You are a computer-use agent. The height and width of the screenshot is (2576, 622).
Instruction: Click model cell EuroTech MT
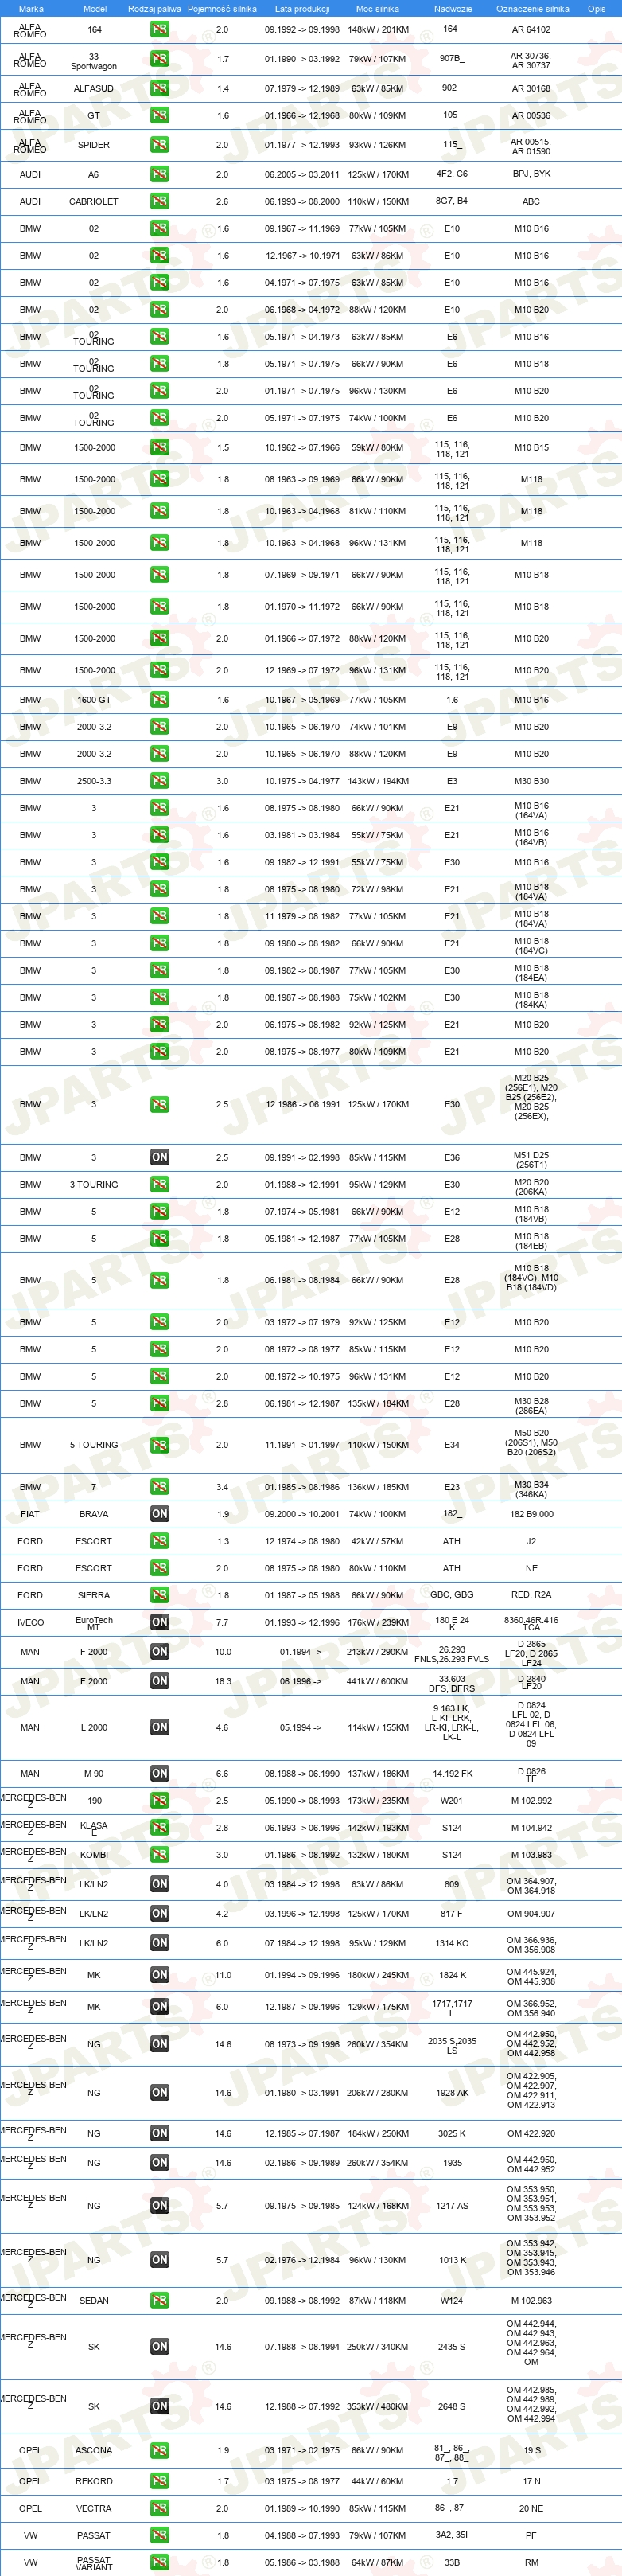[x=94, y=1624]
